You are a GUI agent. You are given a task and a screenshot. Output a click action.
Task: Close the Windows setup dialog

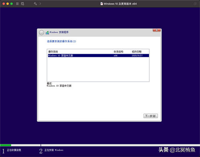[157, 30]
